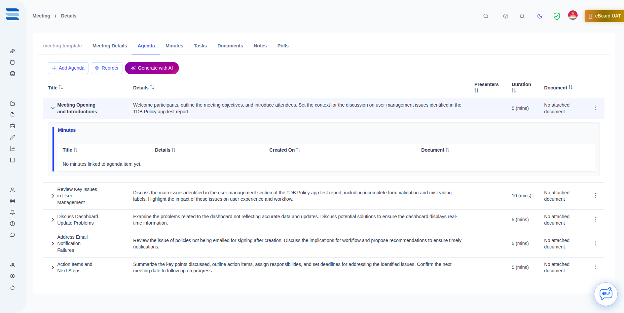Open the user profile avatar
The height and width of the screenshot is (313, 624).
tap(573, 15)
